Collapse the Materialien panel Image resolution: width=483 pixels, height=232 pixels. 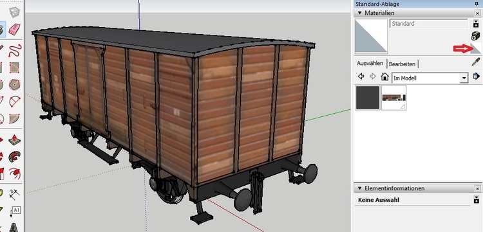pos(359,13)
